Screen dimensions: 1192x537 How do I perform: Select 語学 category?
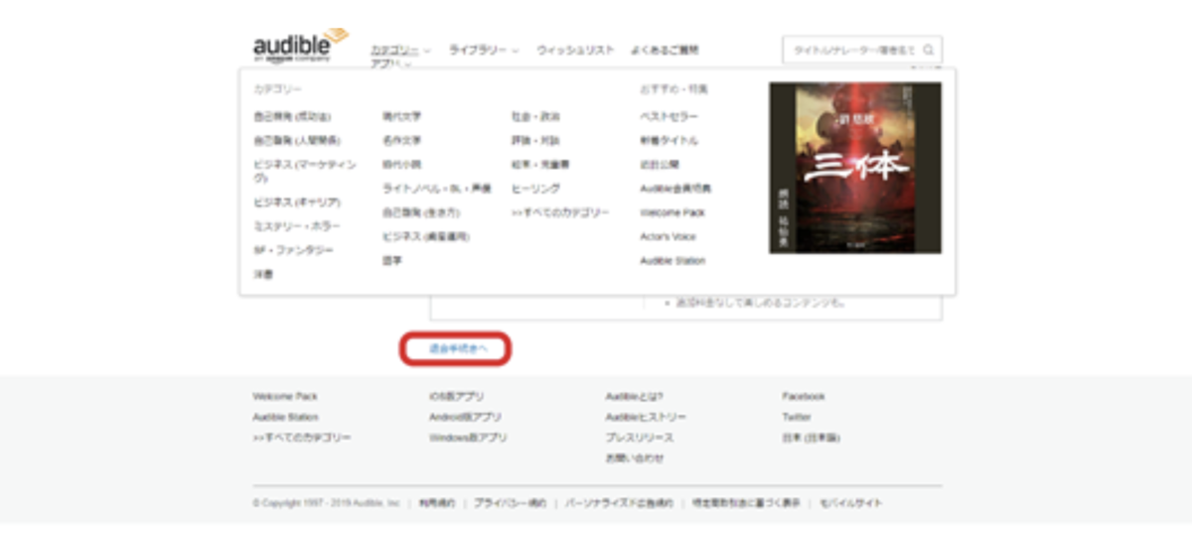coord(391,260)
